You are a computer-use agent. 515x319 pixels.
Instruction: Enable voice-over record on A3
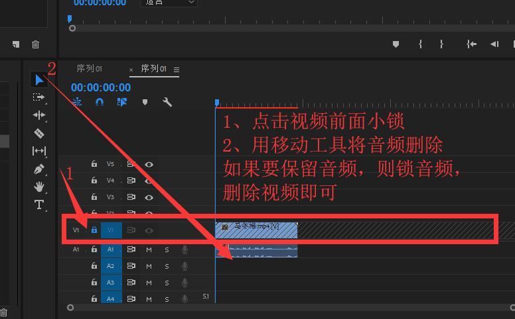point(185,283)
